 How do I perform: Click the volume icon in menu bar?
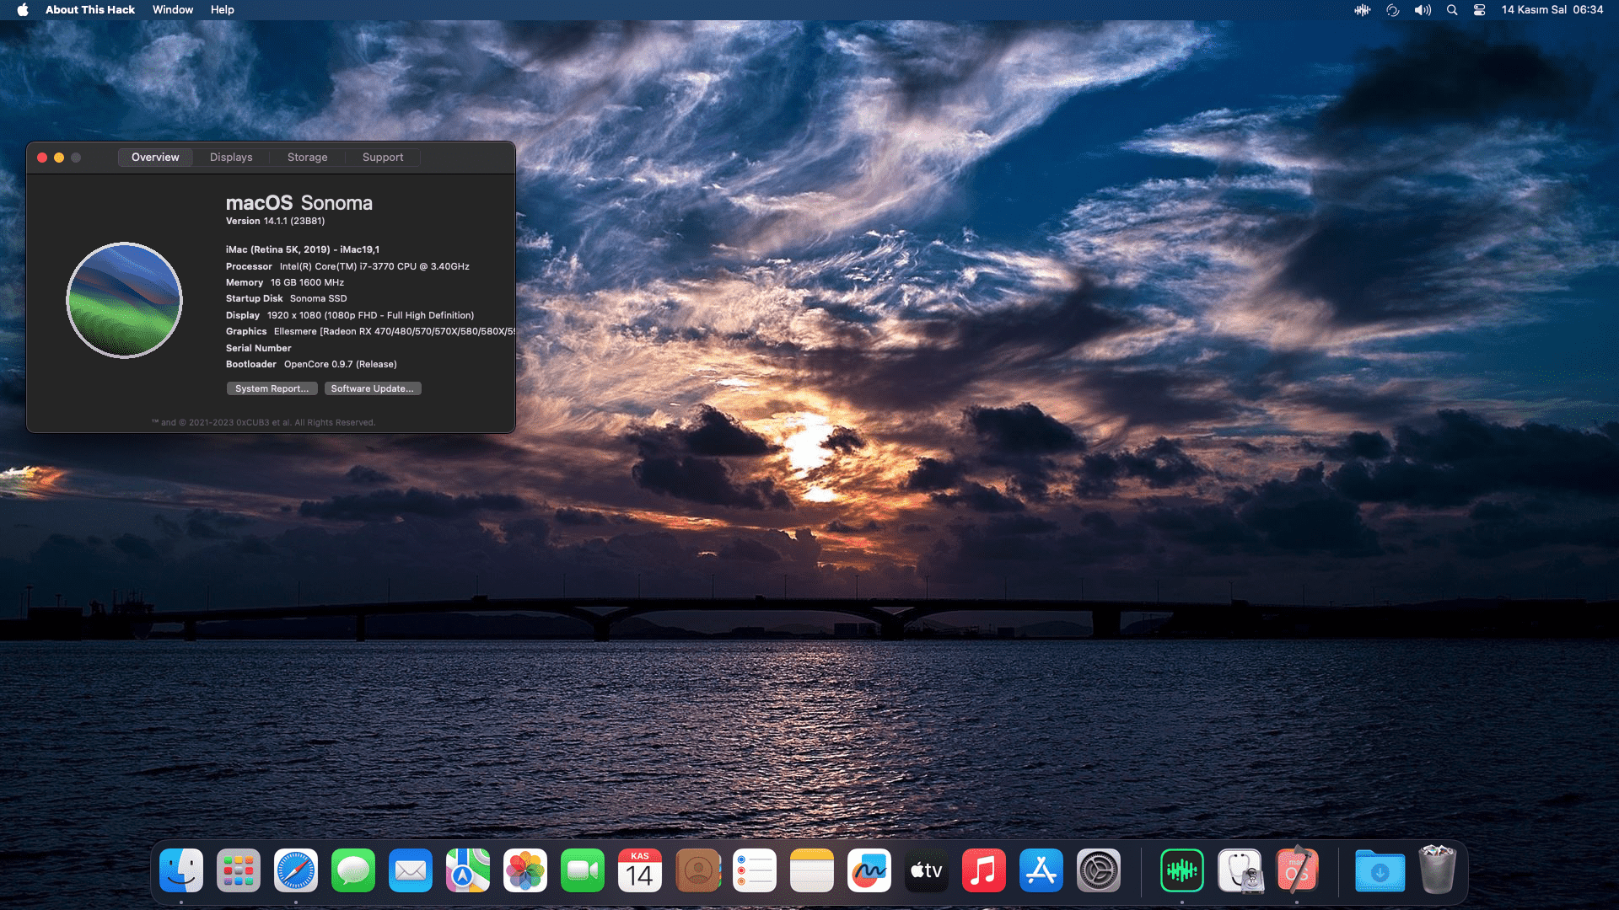[1423, 9]
